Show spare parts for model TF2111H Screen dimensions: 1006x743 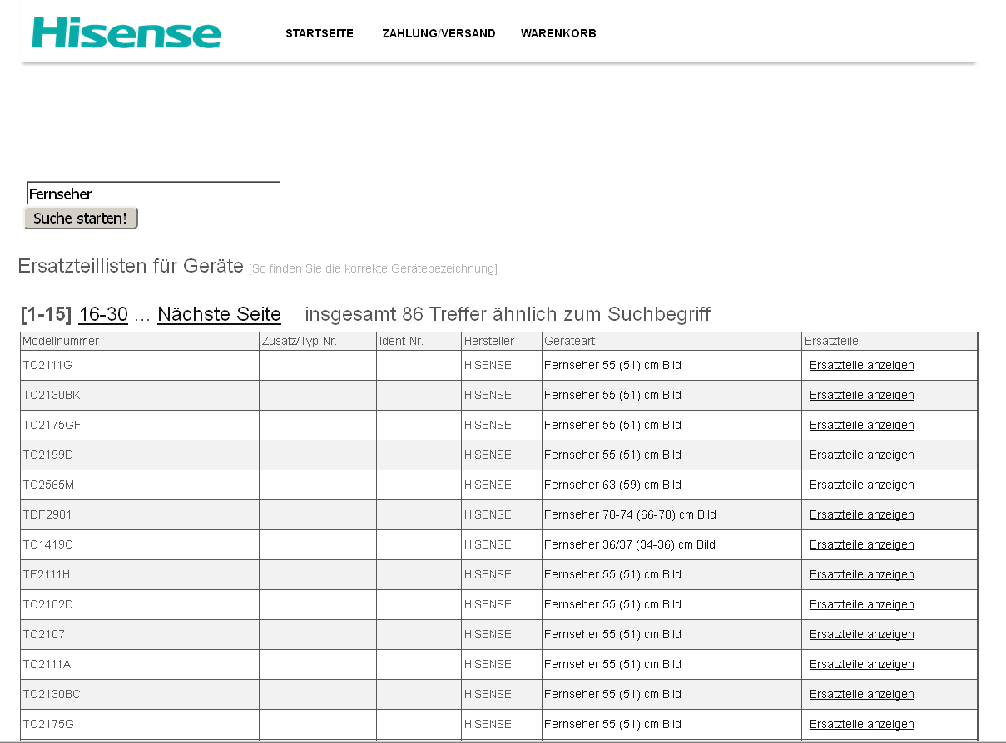tap(861, 575)
